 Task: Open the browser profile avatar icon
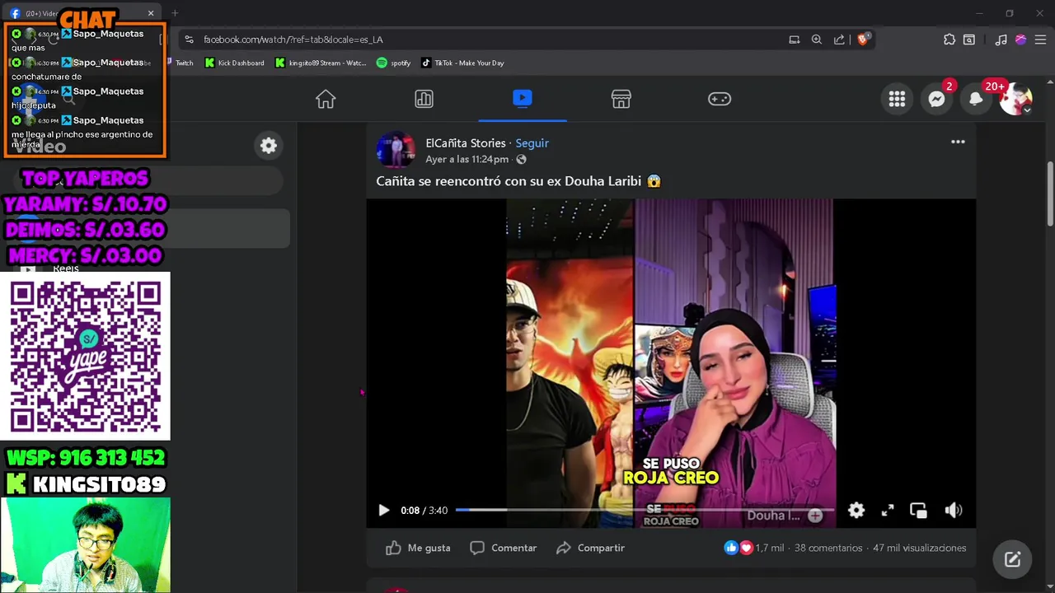tap(1020, 40)
